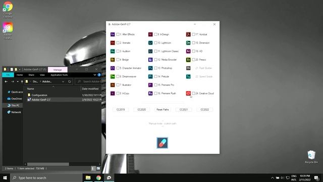This screenshot has height=182, width=323.
Task: Click the Media Encoder app icon
Action: [150, 60]
